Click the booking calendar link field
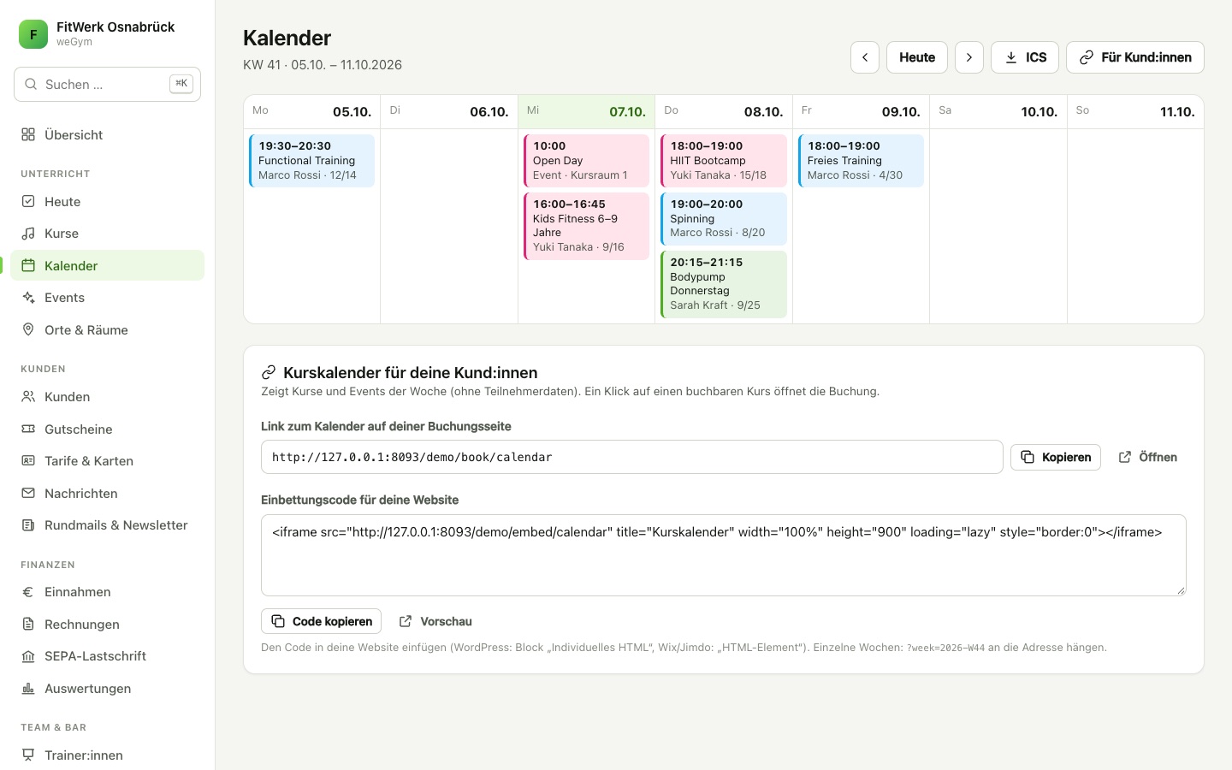Image resolution: width=1232 pixels, height=770 pixels. (632, 457)
